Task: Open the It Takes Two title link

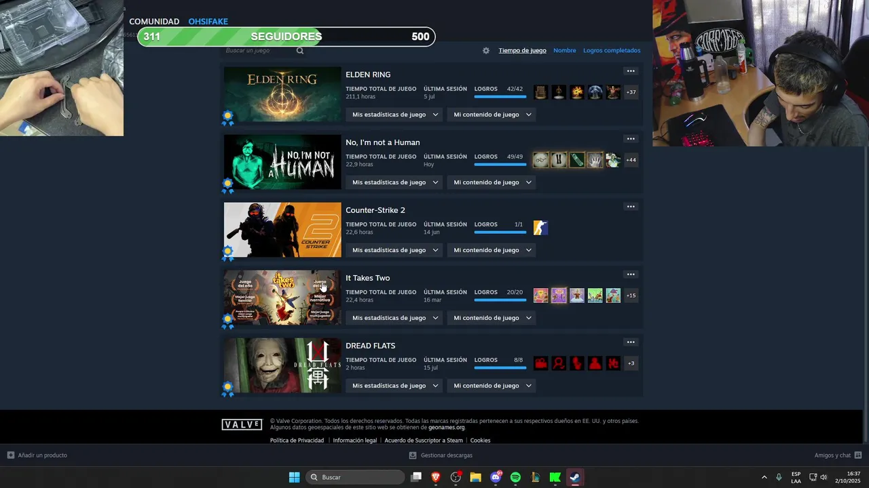Action: pos(367,278)
